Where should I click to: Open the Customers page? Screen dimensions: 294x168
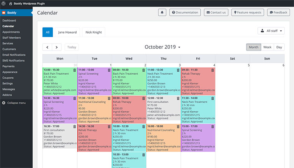point(9,49)
